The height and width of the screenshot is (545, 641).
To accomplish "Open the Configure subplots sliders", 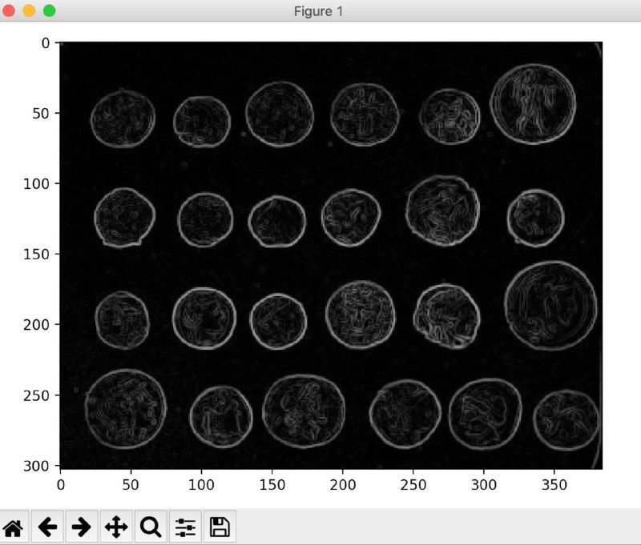I will (185, 527).
